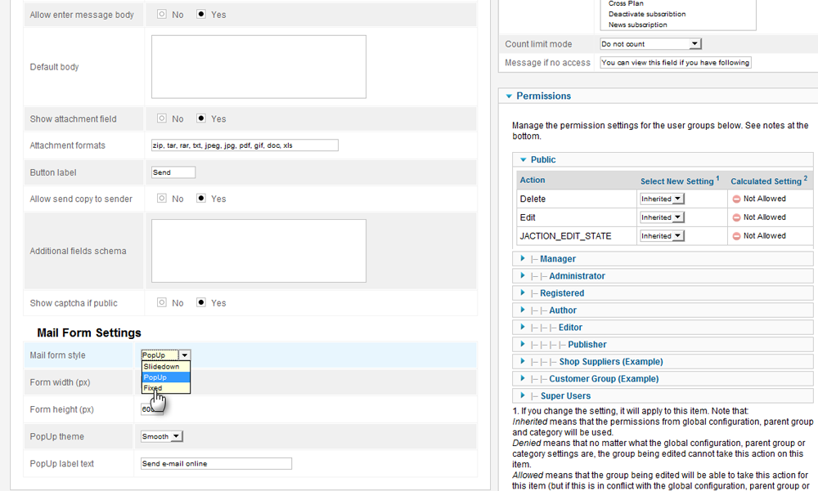Select News subscription in the list
The height and width of the screenshot is (491, 818).
637,25
